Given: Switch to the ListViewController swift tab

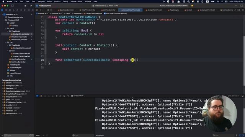Looking at the screenshot, I should tap(108, 10).
